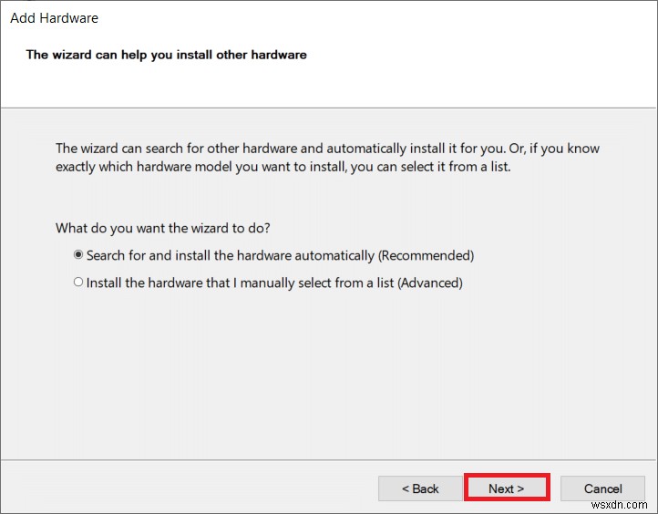Click the 'Add Hardware' window title text
This screenshot has width=658, height=514.
click(54, 18)
